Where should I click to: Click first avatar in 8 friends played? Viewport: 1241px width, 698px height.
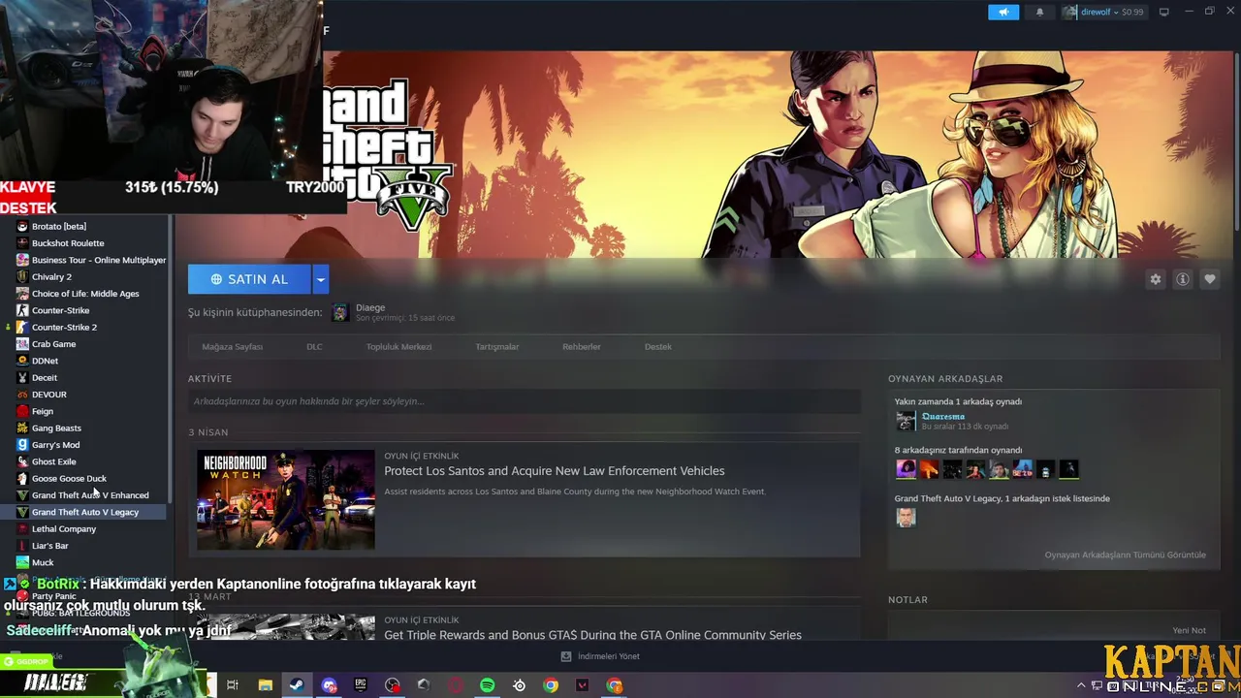pyautogui.click(x=906, y=469)
